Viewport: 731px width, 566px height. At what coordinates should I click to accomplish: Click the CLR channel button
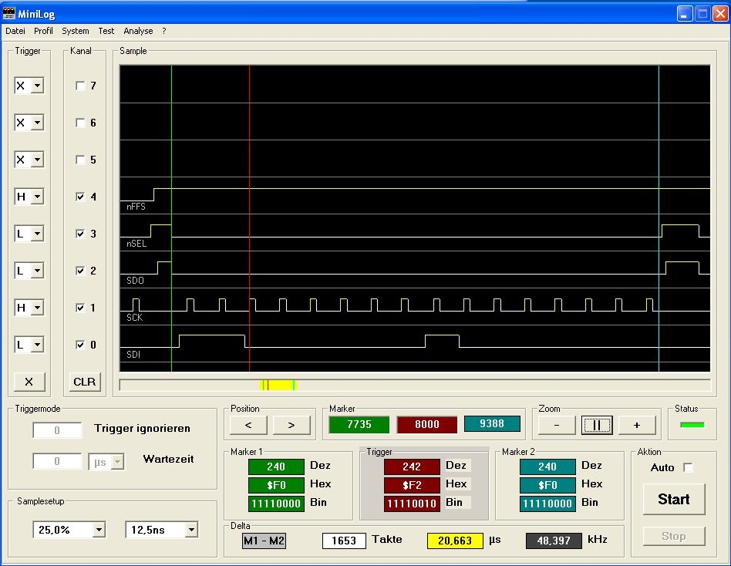pos(84,382)
